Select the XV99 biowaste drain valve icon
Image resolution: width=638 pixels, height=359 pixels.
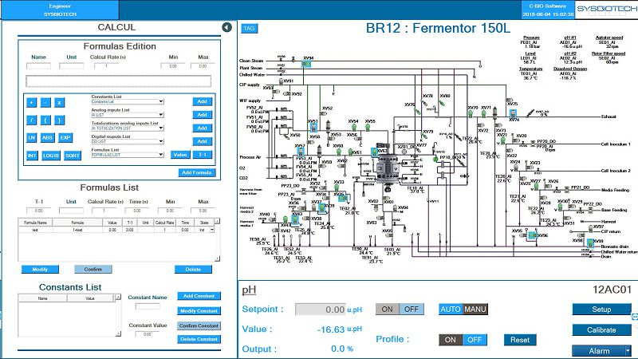coord(590,243)
